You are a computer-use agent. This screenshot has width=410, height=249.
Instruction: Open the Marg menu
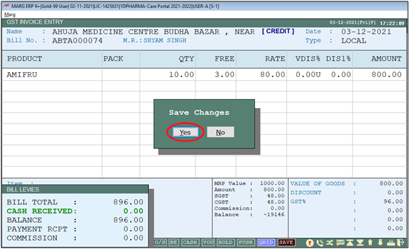(x=10, y=15)
